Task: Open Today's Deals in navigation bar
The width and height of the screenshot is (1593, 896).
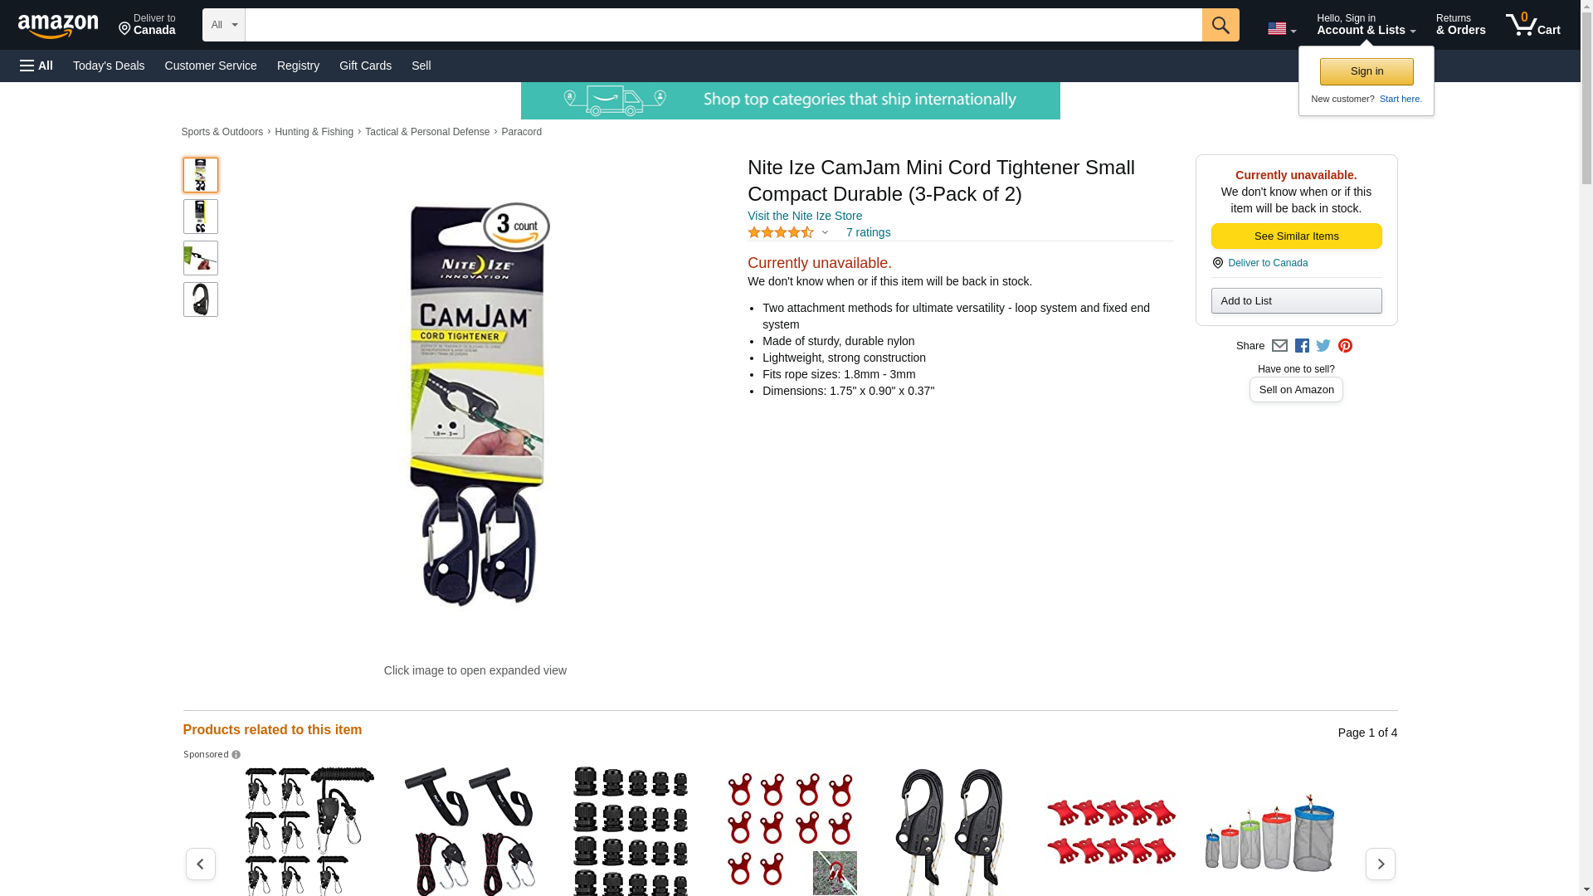Action: 109,66
